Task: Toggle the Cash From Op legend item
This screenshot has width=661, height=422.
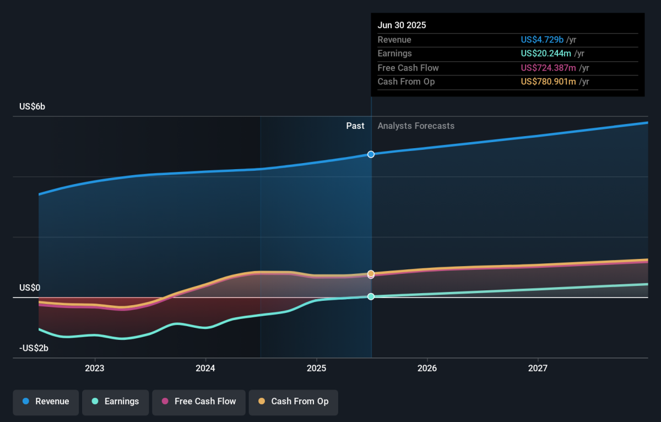Action: coord(293,402)
